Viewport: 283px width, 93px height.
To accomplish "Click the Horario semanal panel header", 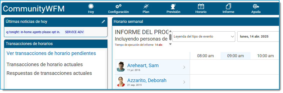I will click(x=195, y=22).
